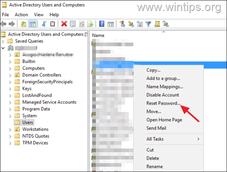The height and width of the screenshot is (172, 227).
Task: Expand the Workstations node
Action: coord(10,129)
